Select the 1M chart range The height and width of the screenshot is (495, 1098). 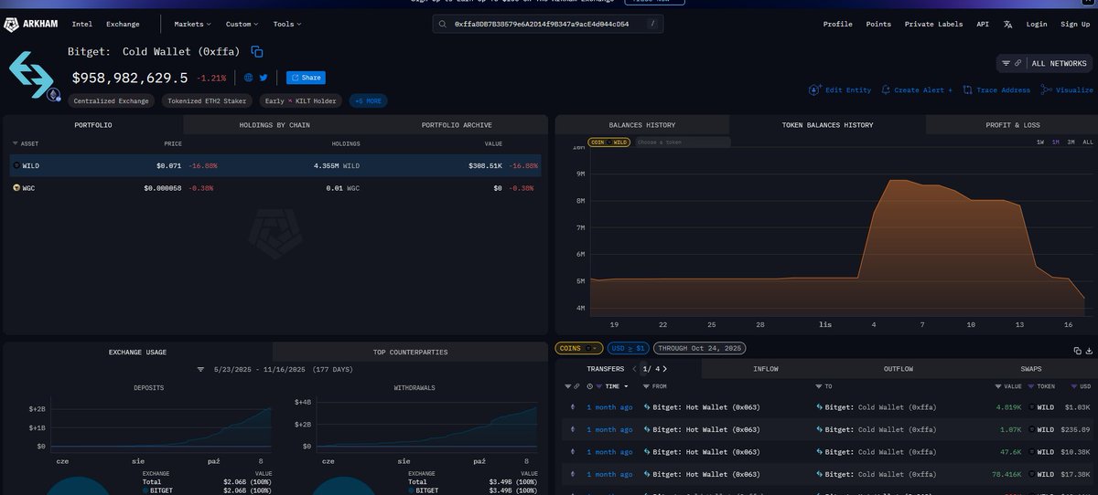coord(1056,142)
